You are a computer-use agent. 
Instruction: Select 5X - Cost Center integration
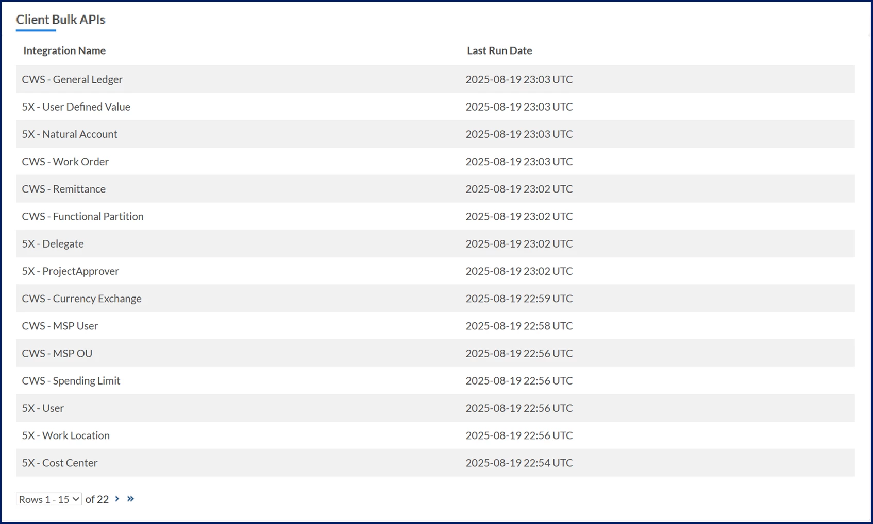coord(59,463)
